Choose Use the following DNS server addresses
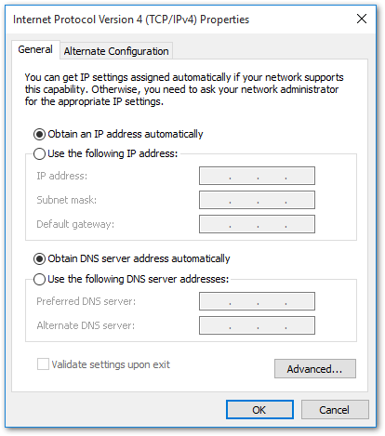This screenshot has height=436, width=385. [39, 279]
